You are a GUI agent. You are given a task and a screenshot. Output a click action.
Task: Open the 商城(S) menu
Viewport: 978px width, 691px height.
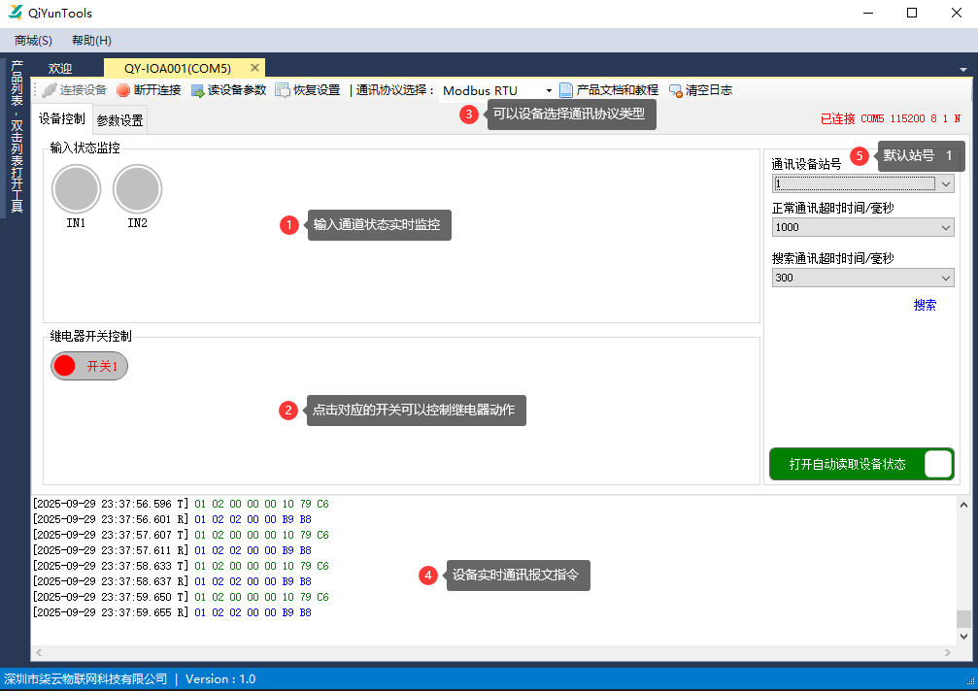(33, 41)
